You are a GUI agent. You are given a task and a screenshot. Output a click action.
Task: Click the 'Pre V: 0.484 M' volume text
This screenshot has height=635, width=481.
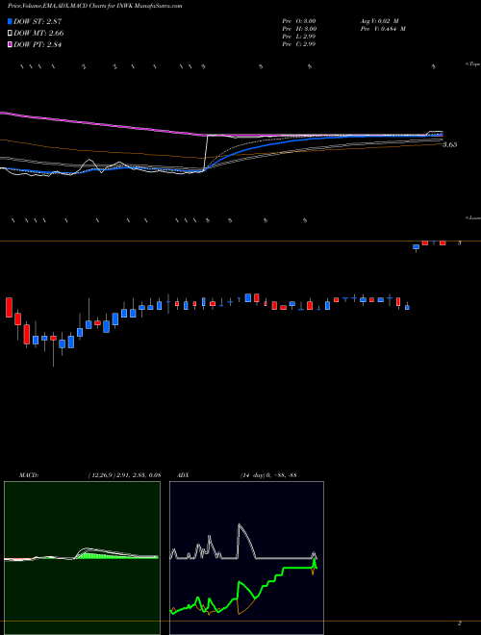[383, 29]
